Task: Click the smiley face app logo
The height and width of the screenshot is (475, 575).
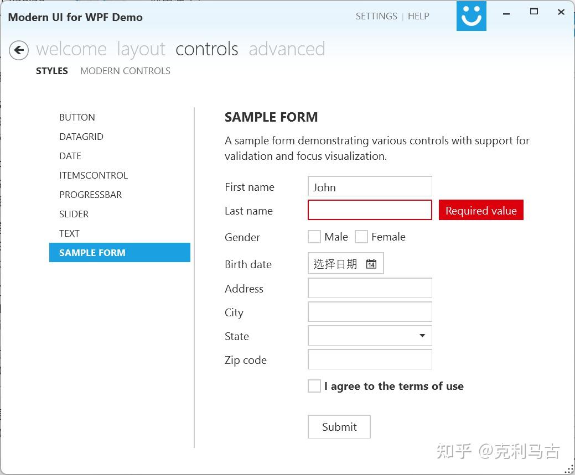Action: [x=470, y=16]
